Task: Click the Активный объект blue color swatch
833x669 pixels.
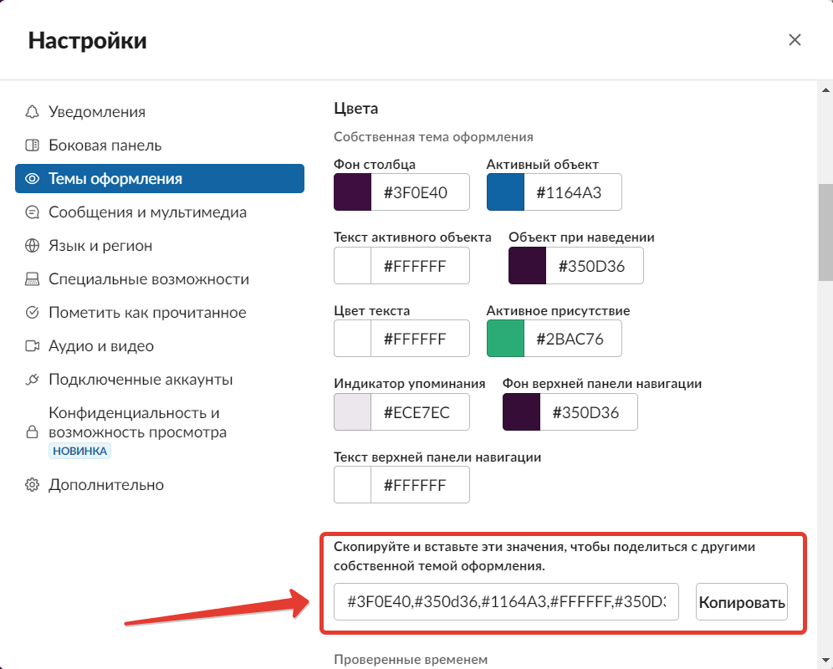Action: [x=505, y=192]
